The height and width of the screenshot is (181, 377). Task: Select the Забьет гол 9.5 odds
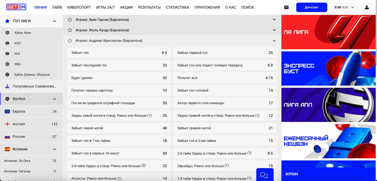click(119, 53)
